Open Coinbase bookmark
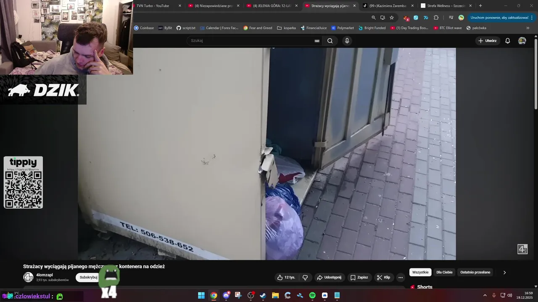This screenshot has height=302, width=538. click(144, 28)
